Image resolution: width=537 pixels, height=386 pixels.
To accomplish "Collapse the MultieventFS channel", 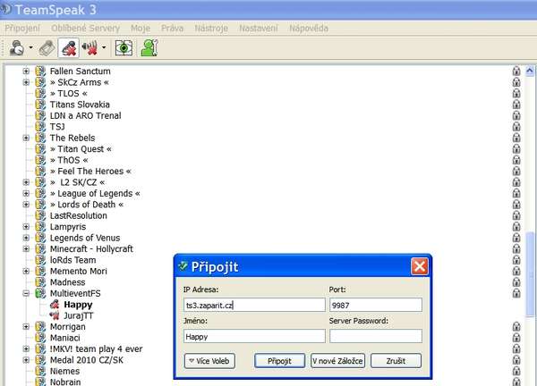I will click(26, 293).
